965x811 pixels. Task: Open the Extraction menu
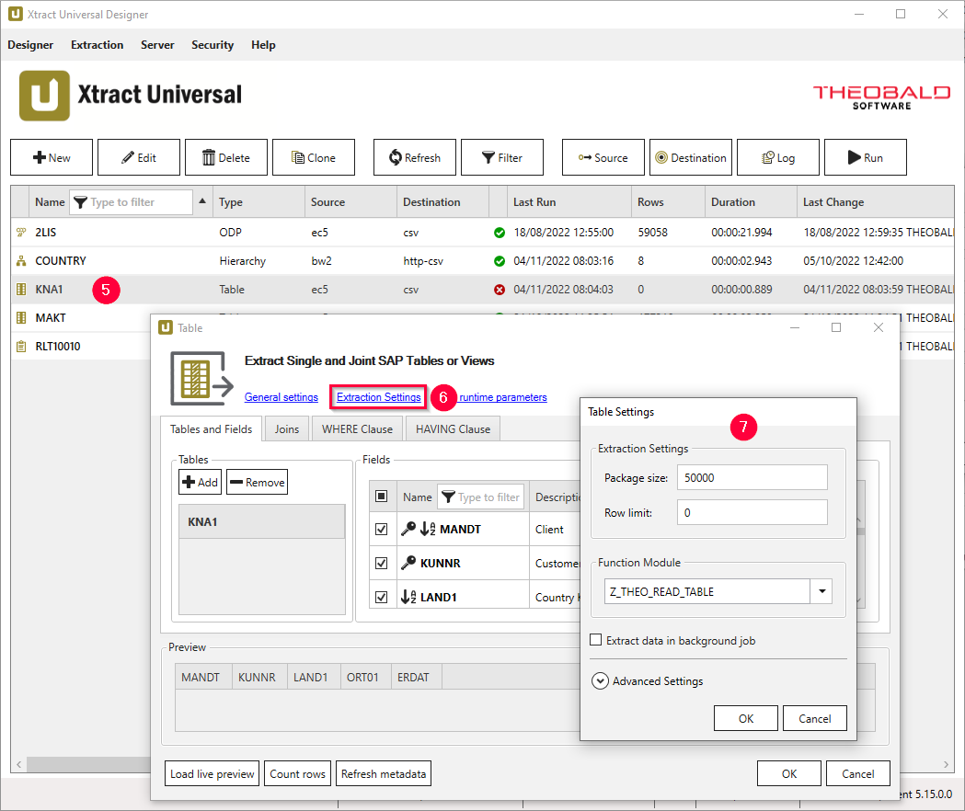pos(97,45)
